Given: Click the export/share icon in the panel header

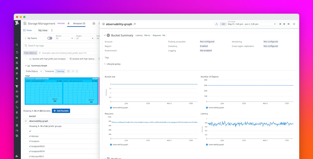Looking at the screenshot, I should pyautogui.click(x=216, y=24).
